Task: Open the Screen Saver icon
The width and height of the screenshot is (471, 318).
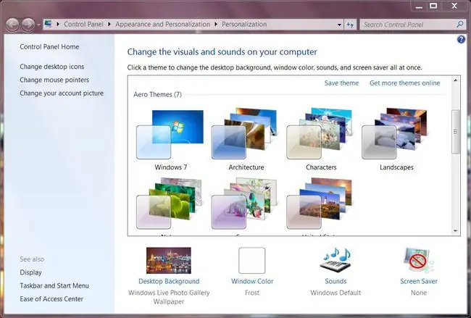Action: click(418, 260)
